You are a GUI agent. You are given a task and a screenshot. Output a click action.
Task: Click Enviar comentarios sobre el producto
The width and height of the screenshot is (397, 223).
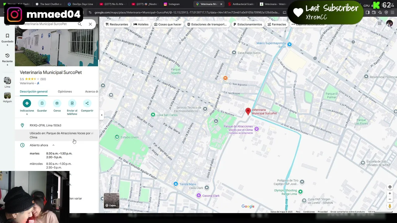(348, 212)
